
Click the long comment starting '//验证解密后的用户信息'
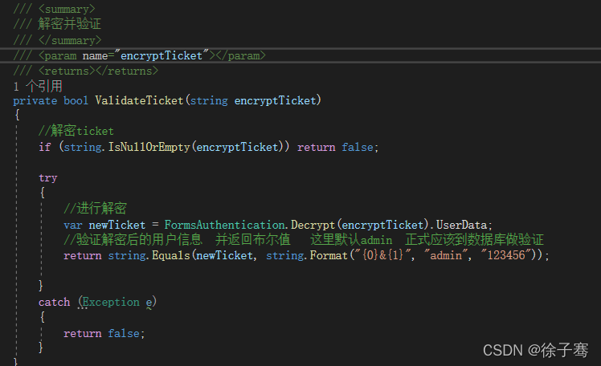(304, 240)
